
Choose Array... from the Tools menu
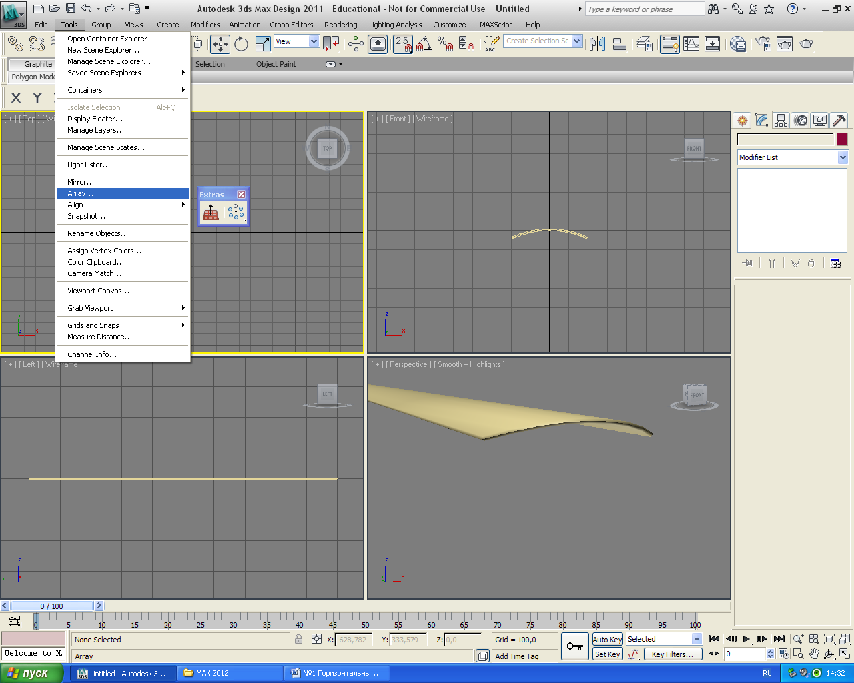pos(123,193)
